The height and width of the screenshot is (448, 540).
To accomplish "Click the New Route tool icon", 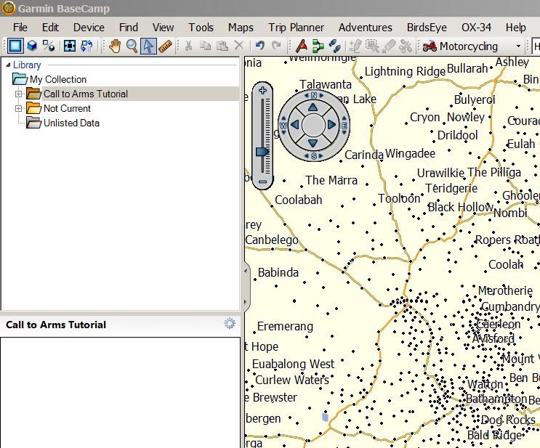I will tap(318, 46).
